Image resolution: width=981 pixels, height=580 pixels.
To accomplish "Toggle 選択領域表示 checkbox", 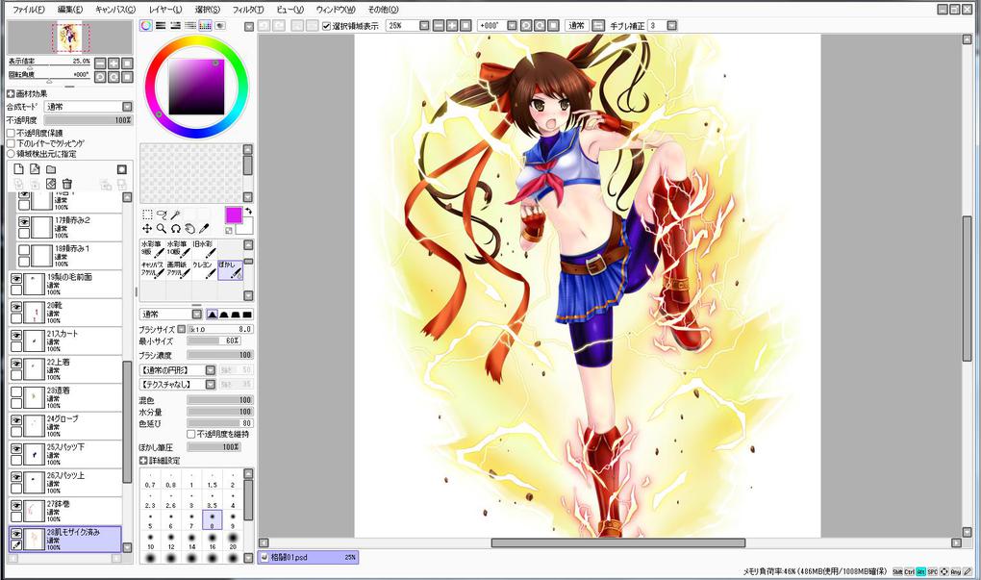I will (327, 26).
